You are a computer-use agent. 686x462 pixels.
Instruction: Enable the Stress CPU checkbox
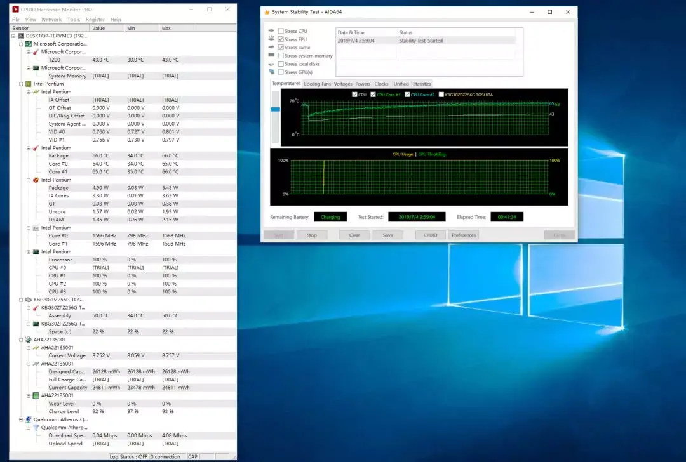(x=281, y=31)
